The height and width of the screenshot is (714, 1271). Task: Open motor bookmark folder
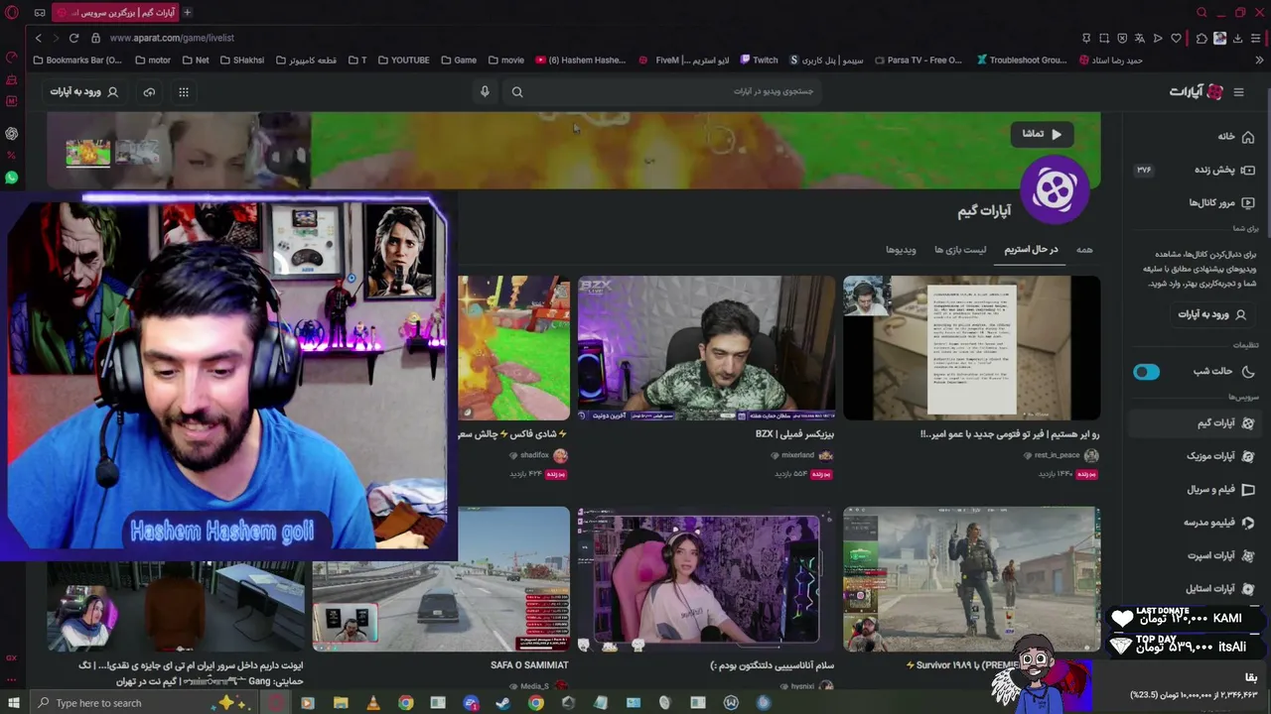click(x=153, y=60)
